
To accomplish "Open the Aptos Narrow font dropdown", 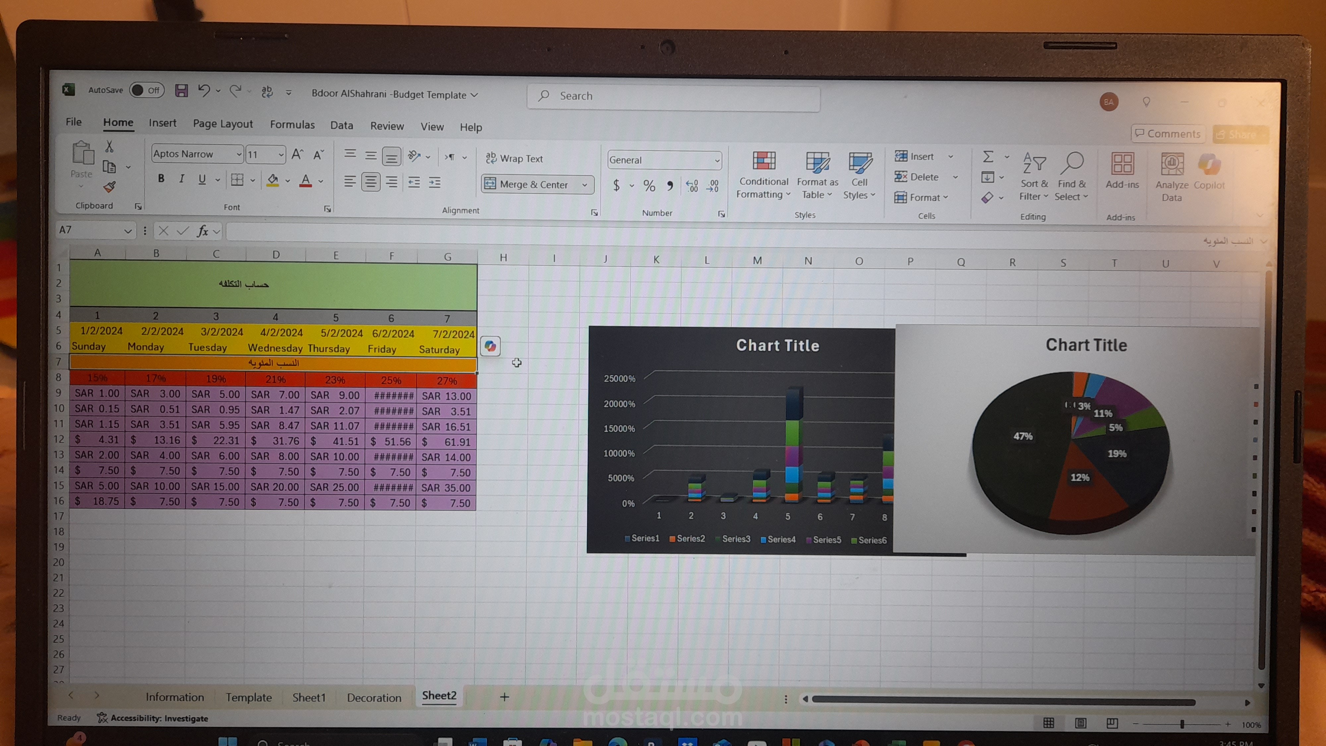I will click(x=239, y=155).
